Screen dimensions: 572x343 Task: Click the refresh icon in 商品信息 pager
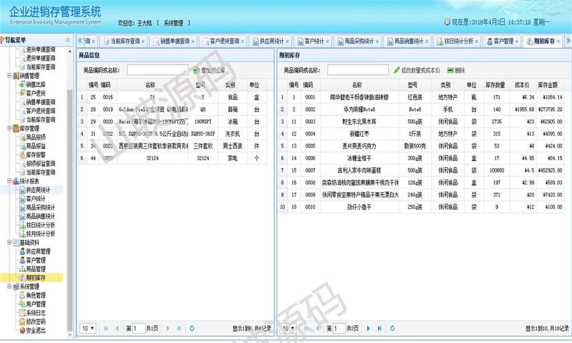pyautogui.click(x=192, y=329)
